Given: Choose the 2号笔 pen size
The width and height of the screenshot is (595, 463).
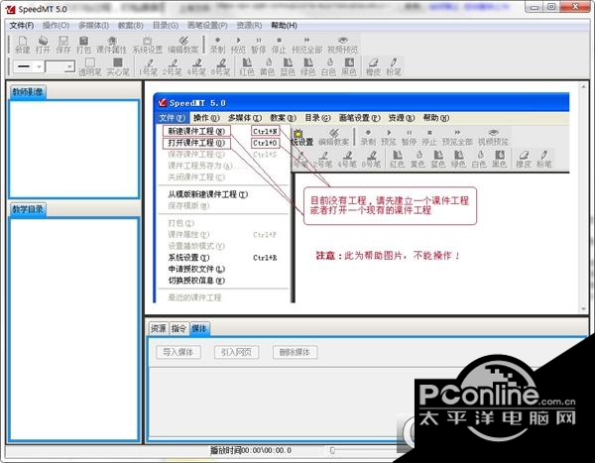Looking at the screenshot, I should pos(173,66).
